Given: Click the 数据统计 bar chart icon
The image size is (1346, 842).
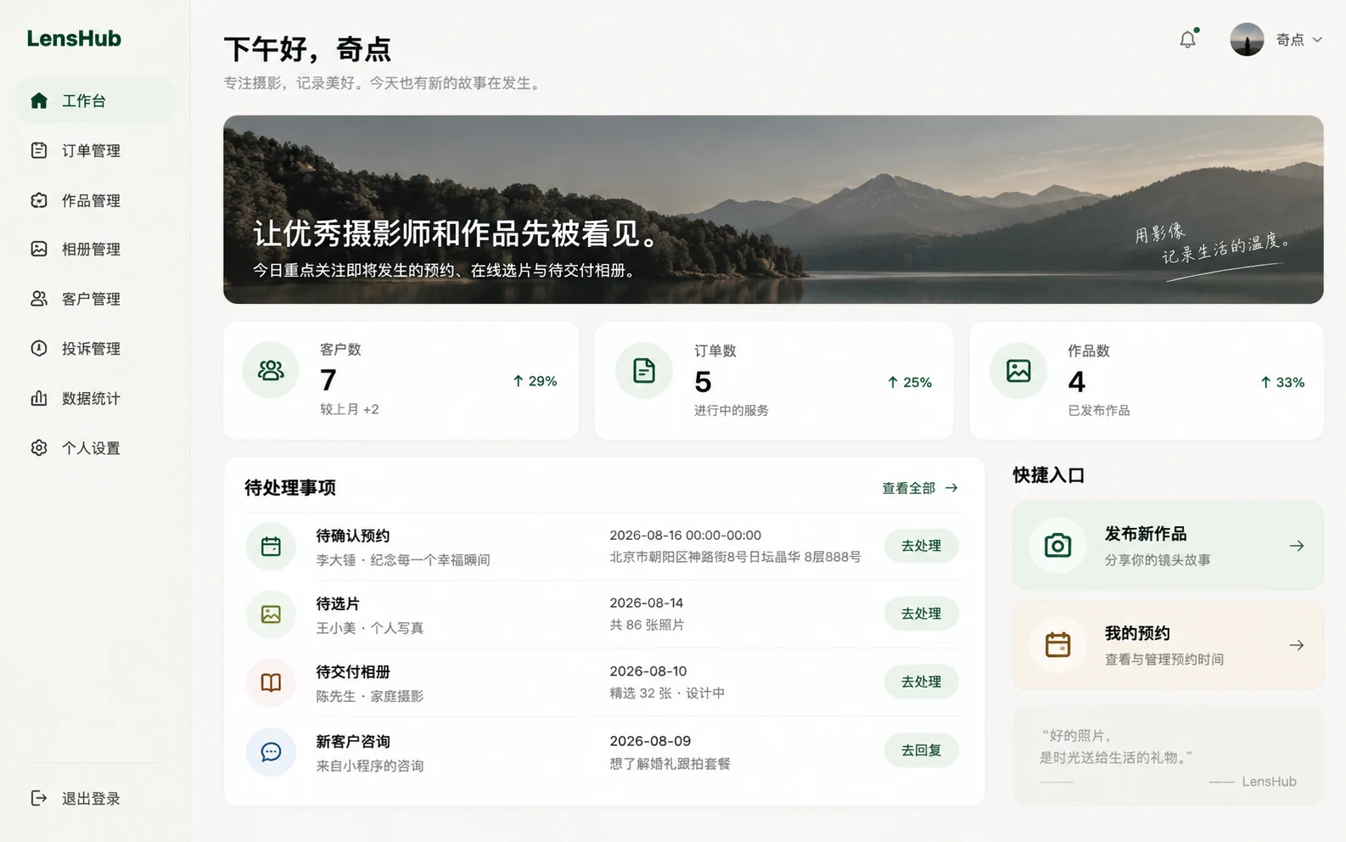Looking at the screenshot, I should [x=39, y=398].
